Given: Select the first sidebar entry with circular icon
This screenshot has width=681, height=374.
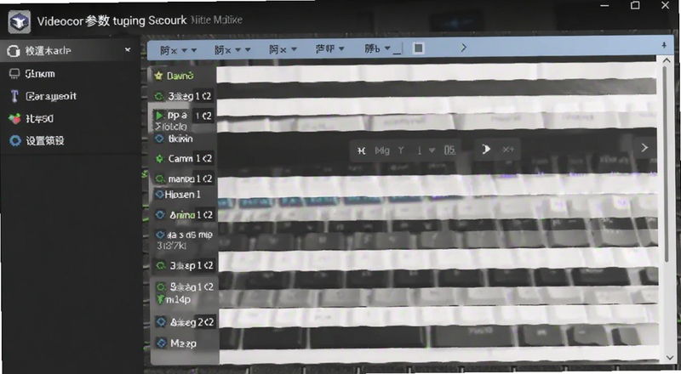Looking at the screenshot, I should point(70,51).
